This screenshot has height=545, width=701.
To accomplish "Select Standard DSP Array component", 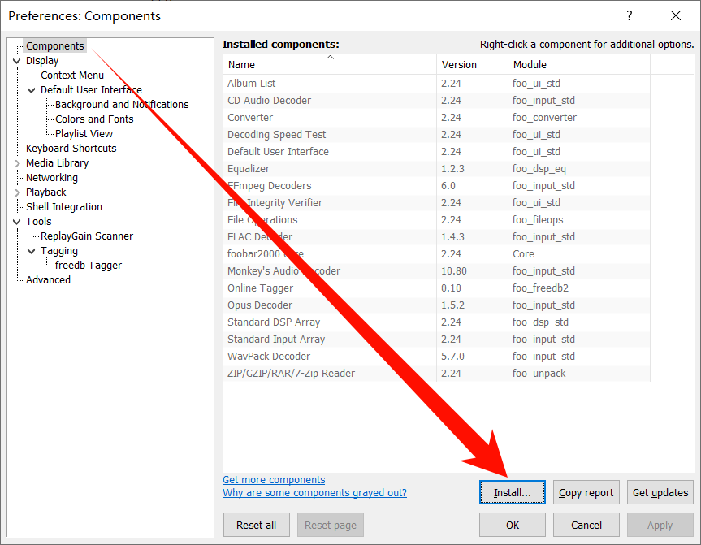I will pos(436,322).
